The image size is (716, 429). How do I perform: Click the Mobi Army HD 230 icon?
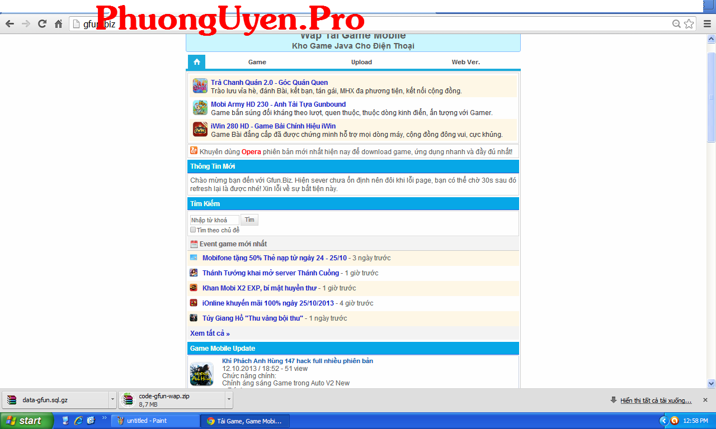[x=200, y=108]
